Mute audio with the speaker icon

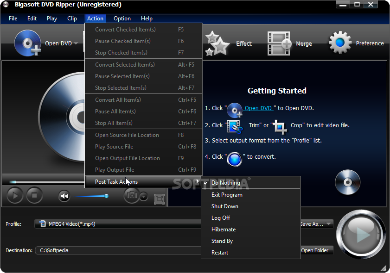click(x=64, y=196)
